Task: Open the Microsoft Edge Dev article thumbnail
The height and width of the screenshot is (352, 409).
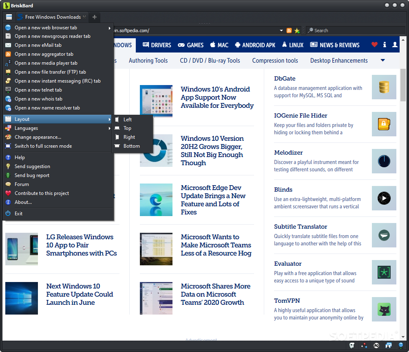Action: pos(156,200)
